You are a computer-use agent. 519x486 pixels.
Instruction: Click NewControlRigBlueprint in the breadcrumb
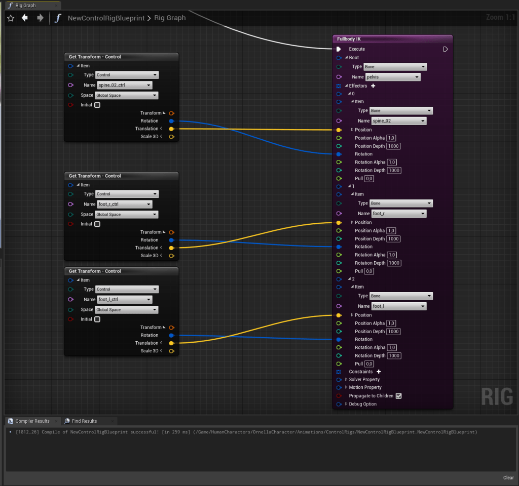(x=105, y=18)
